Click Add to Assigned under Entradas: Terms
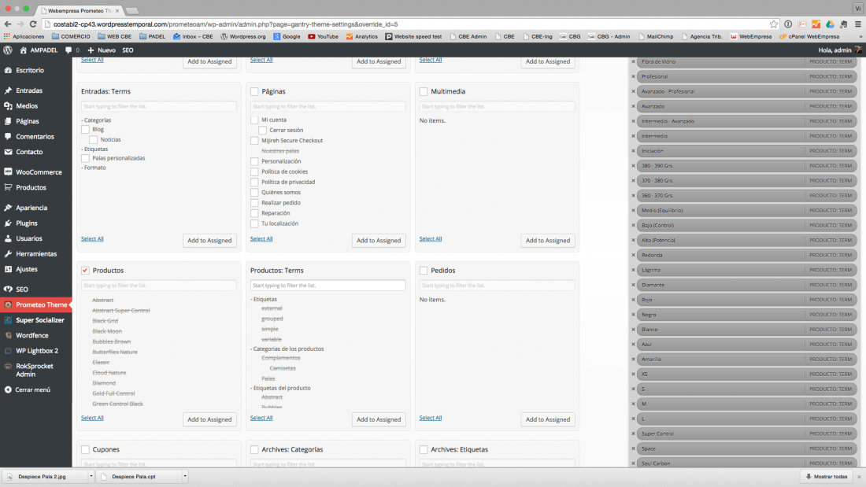The image size is (866, 487). tap(209, 241)
